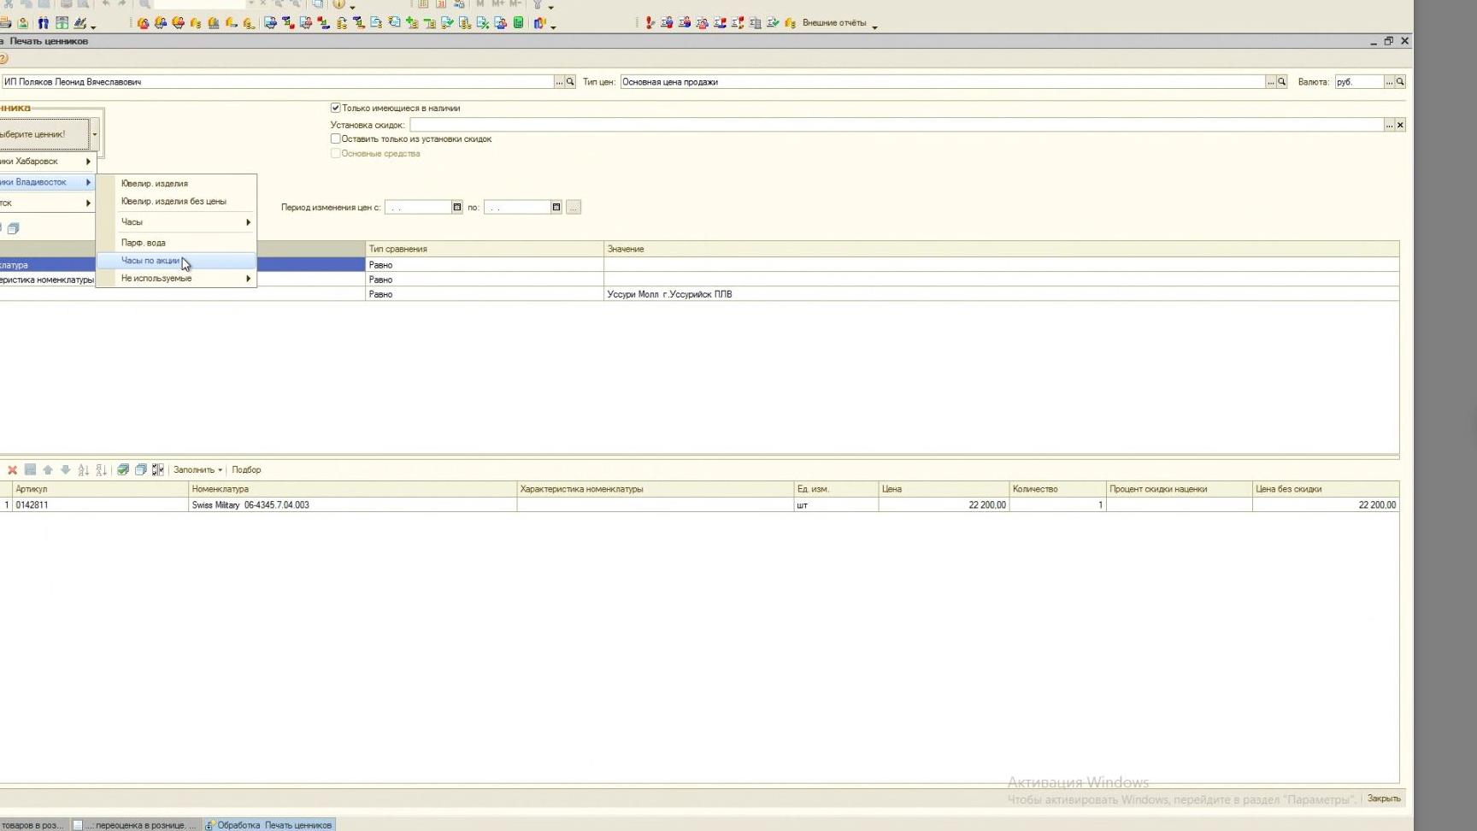Image resolution: width=1477 pixels, height=831 pixels.
Task: Clear the Установка скидок field with X
Action: click(1400, 125)
